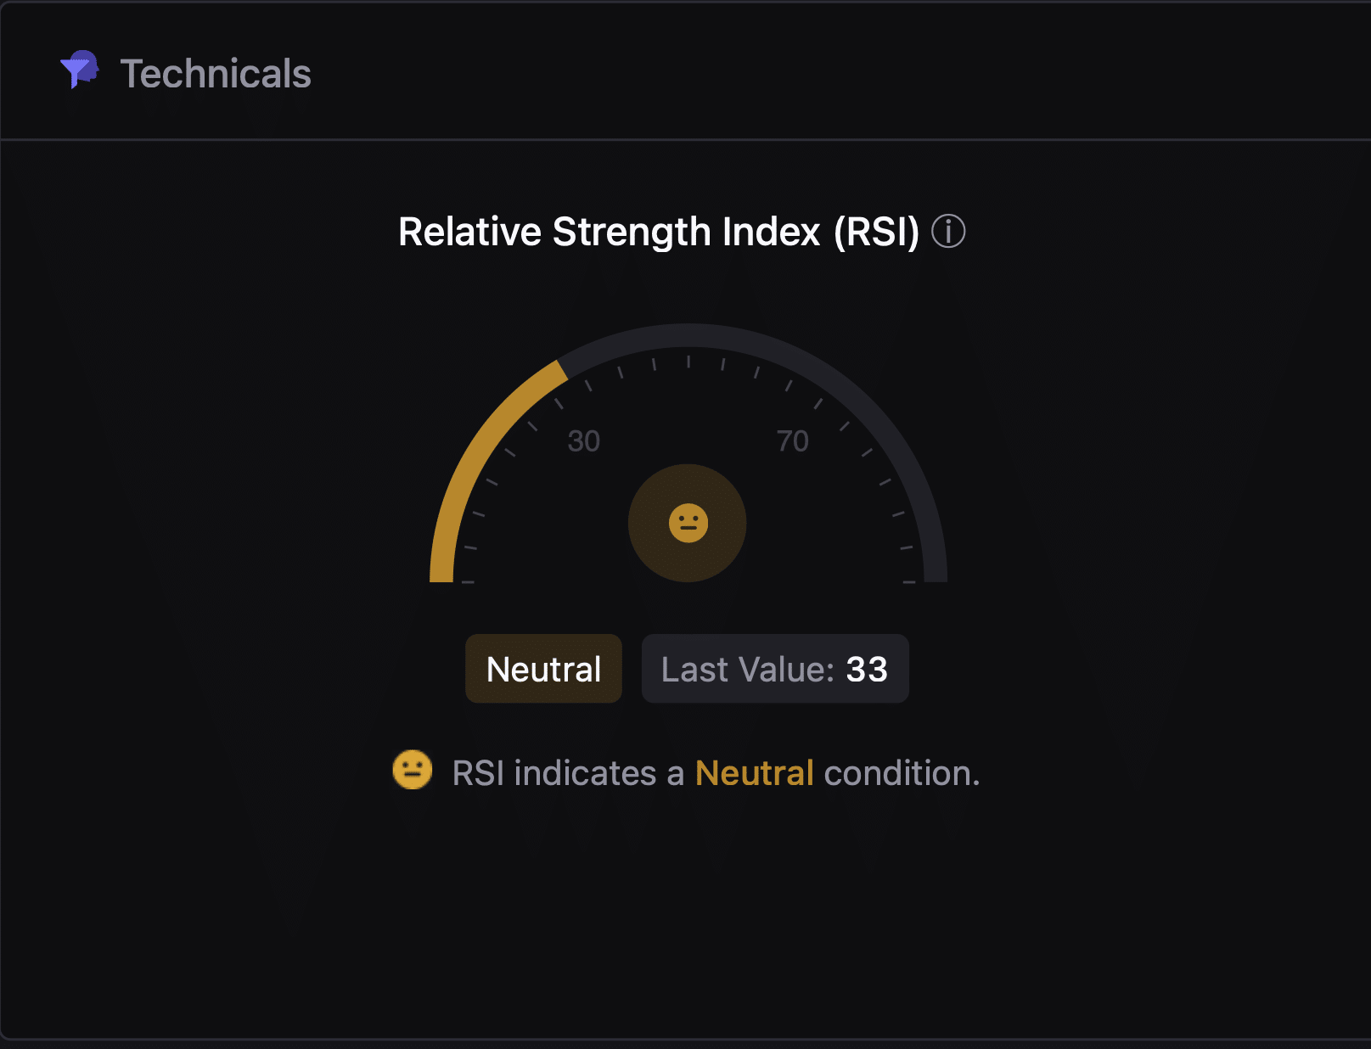The height and width of the screenshot is (1049, 1371).
Task: Click the 30 label on the gauge
Action: point(583,441)
